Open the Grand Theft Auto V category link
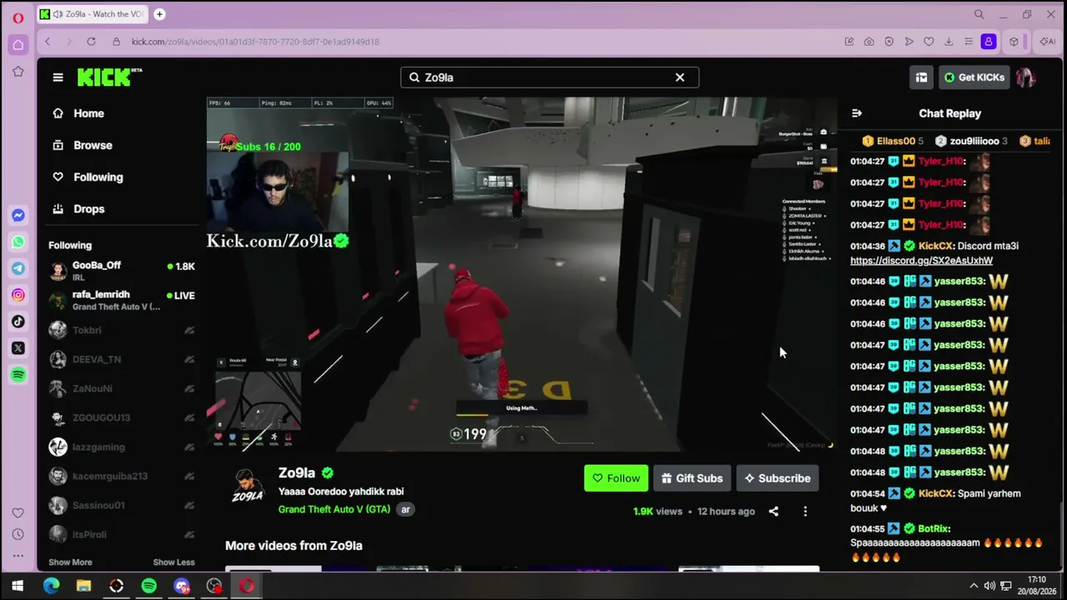 click(334, 509)
